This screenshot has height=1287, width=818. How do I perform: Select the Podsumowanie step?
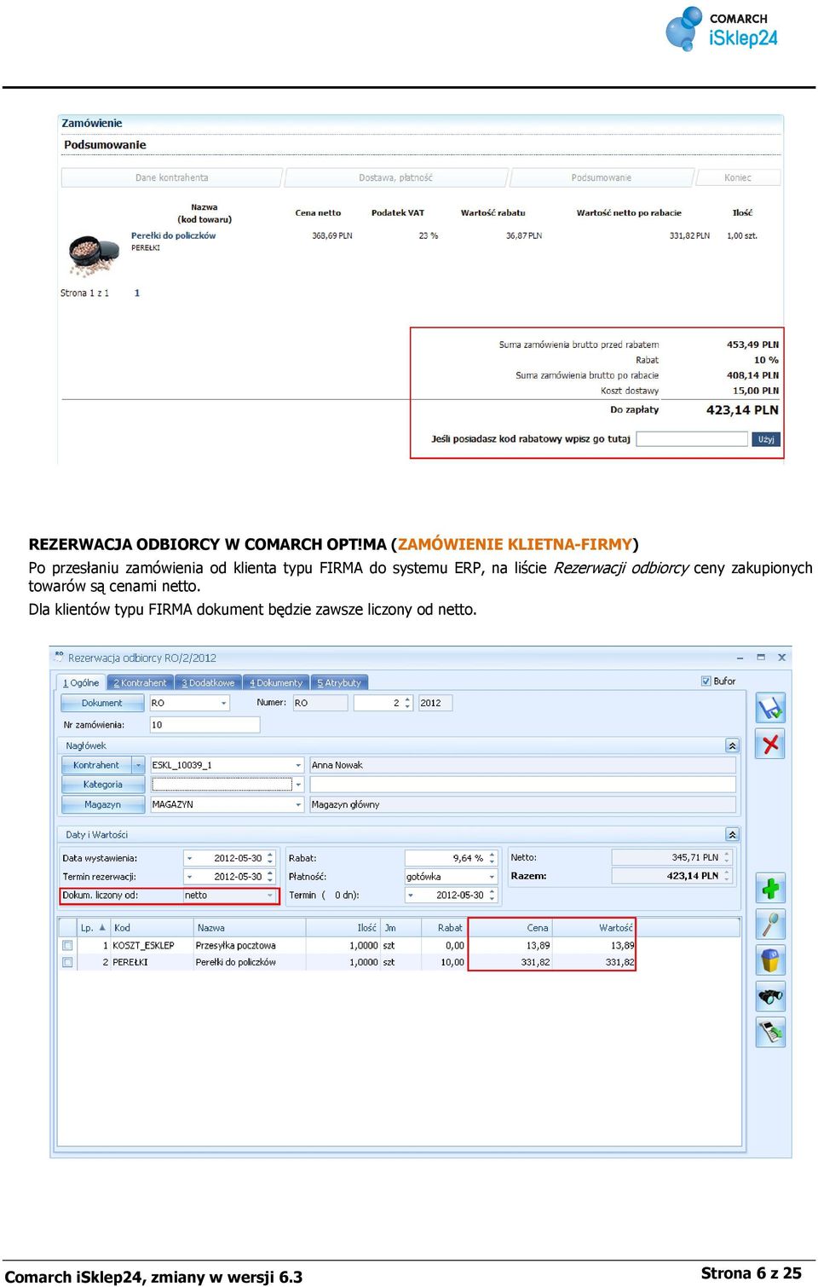pyautogui.click(x=601, y=177)
